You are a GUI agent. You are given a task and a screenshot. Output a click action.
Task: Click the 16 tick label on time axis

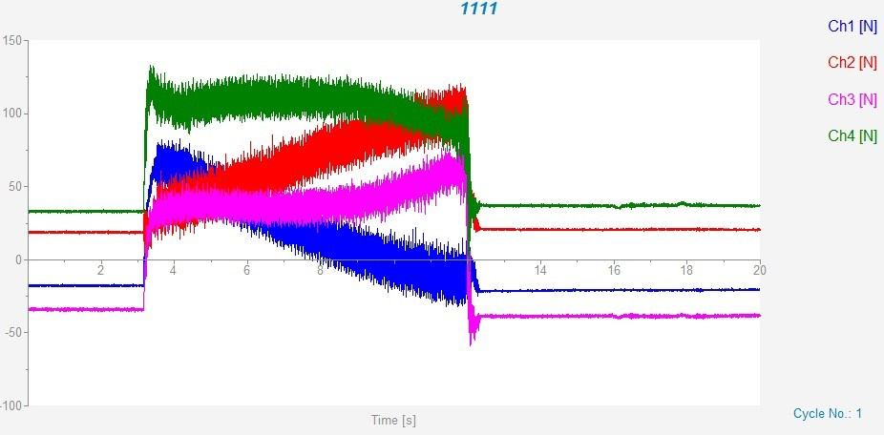(614, 270)
